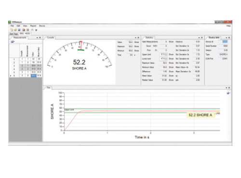Click the export table toolbar icon
241x178 pixels.
[27, 30]
